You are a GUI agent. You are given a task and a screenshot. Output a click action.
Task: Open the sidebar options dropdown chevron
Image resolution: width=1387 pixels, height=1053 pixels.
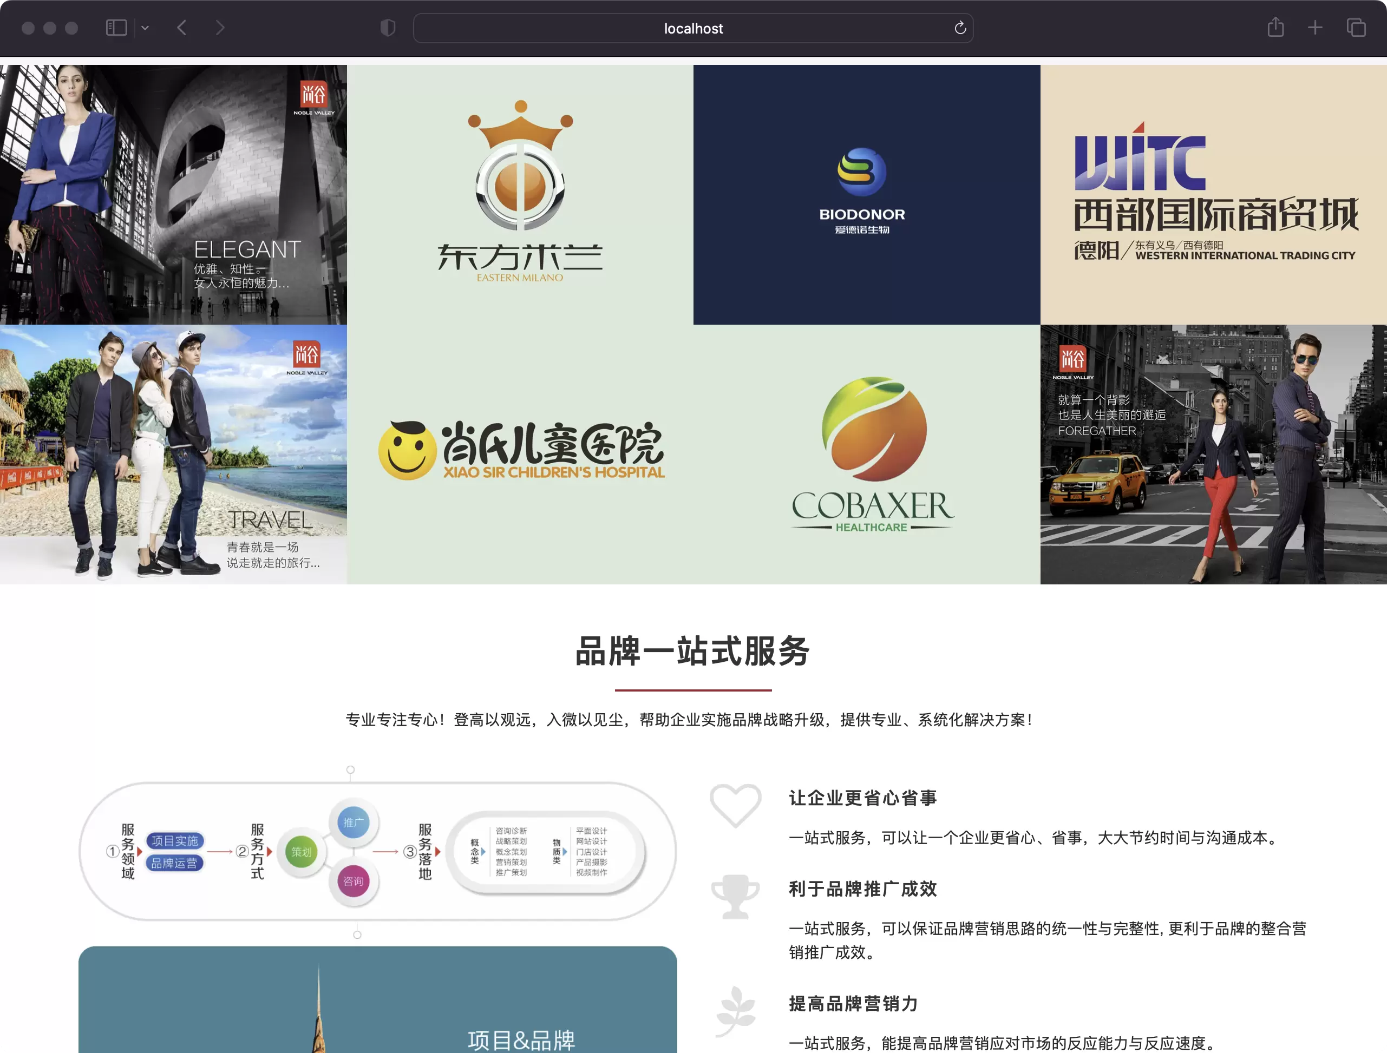145,28
